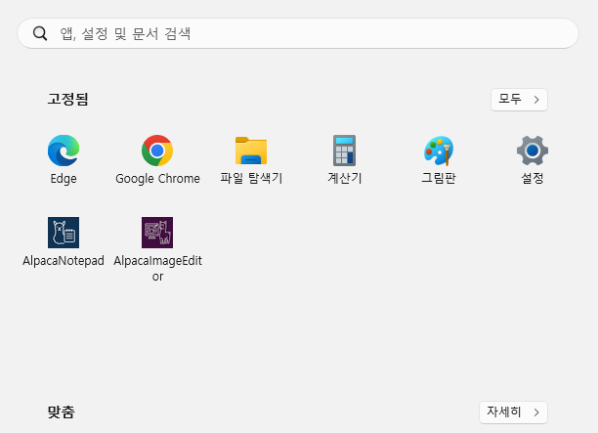Click the 앱, 설정 및 문서 검색 field

point(298,33)
